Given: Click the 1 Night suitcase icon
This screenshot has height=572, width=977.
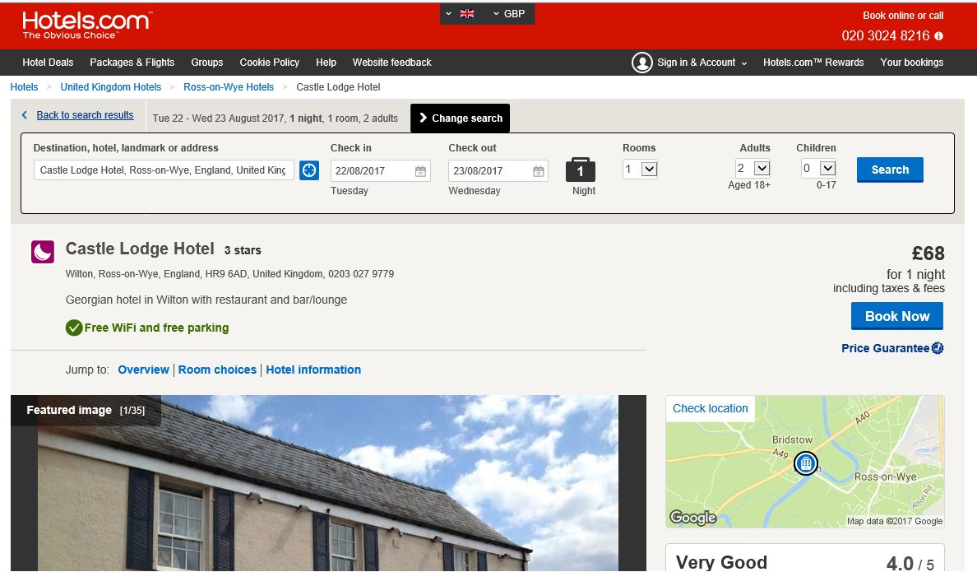Looking at the screenshot, I should [x=580, y=170].
